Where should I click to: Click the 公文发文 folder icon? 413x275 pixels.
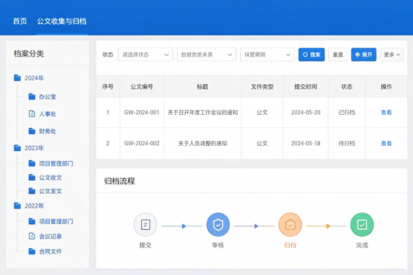click(32, 191)
